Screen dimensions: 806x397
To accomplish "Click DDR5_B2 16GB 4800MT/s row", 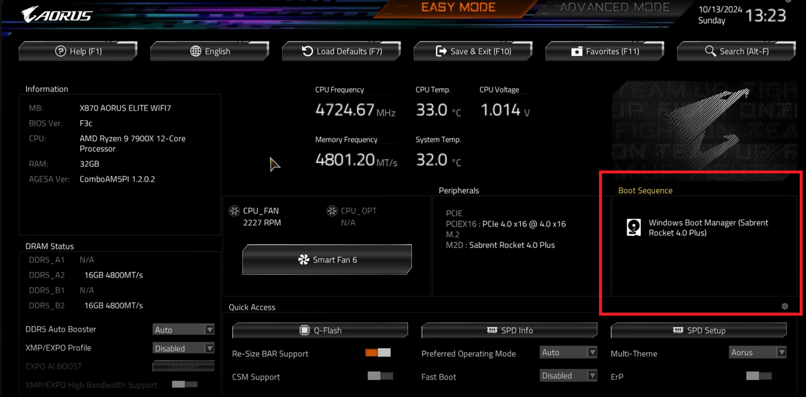I will (86, 306).
